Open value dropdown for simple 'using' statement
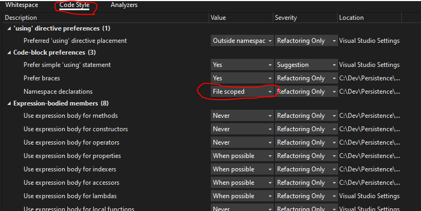This screenshot has width=421, height=211. pos(242,65)
